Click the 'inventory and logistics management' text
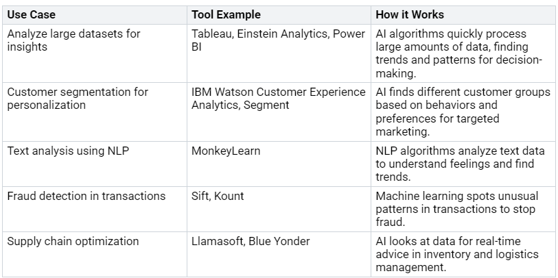Viewport: 558px width, 278px height. [456, 261]
